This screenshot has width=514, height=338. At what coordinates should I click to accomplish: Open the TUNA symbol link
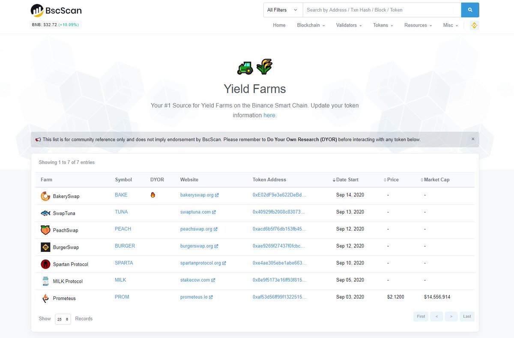pos(121,212)
